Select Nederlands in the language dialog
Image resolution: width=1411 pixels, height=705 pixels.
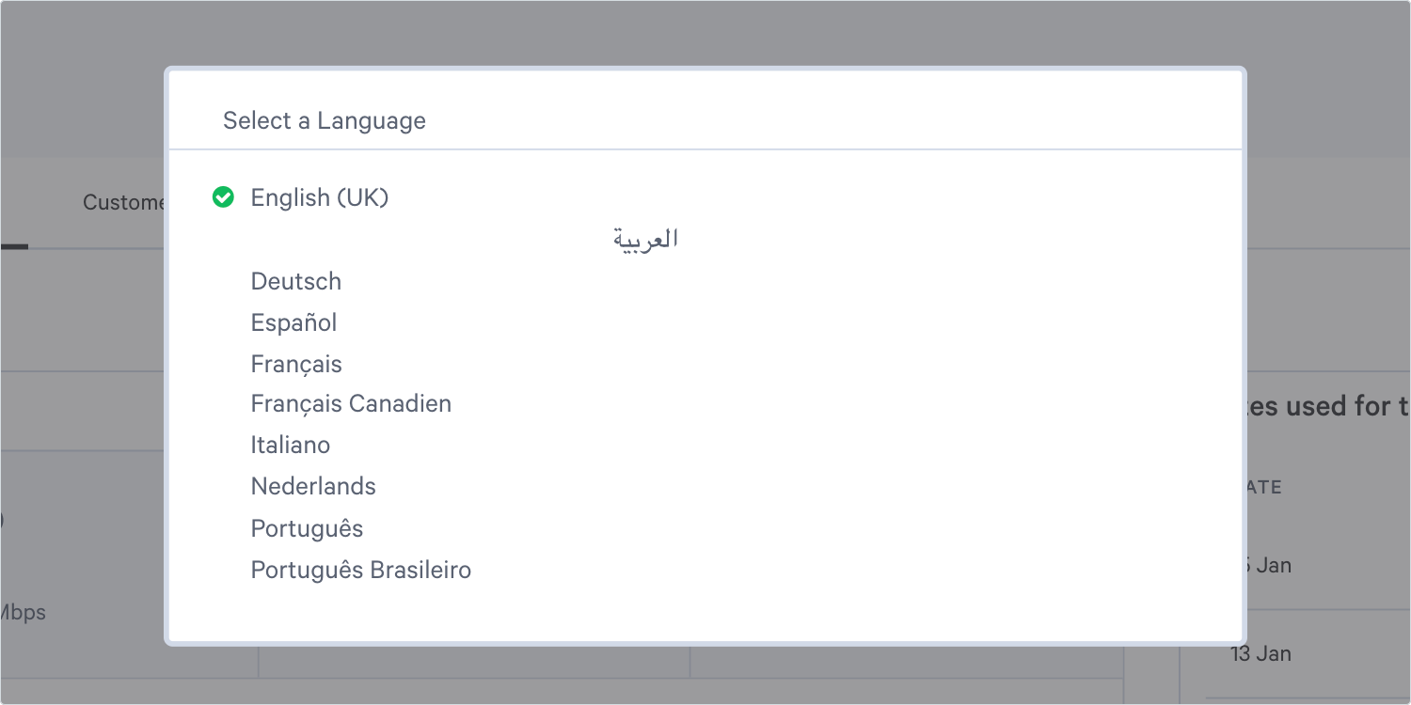(313, 486)
